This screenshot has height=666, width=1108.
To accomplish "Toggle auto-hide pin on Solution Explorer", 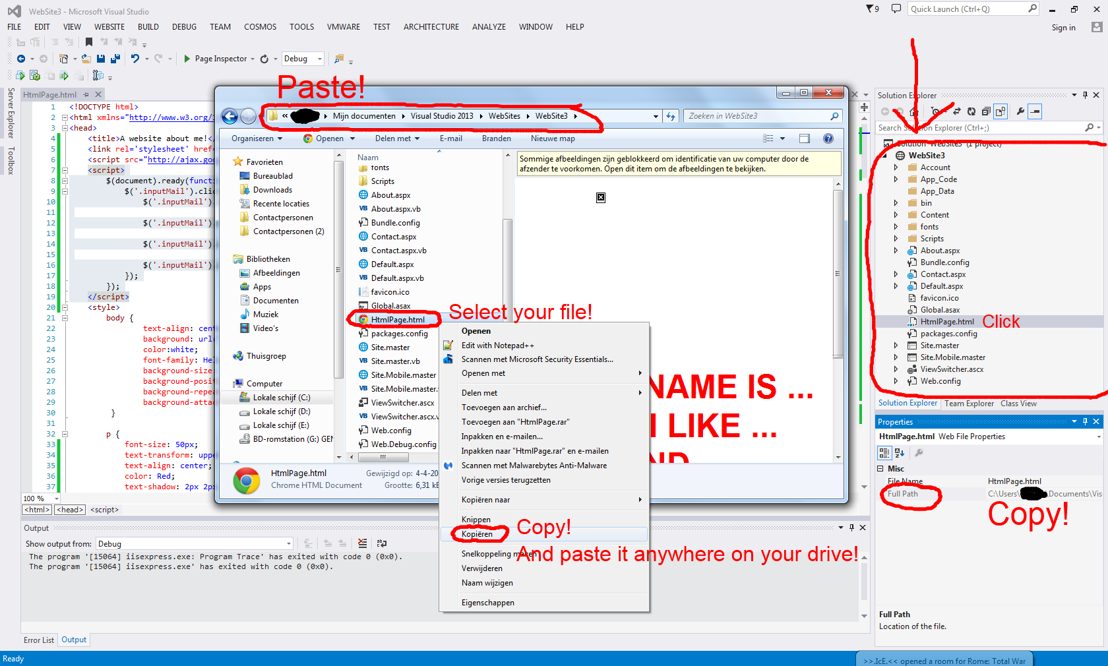I will (1085, 95).
